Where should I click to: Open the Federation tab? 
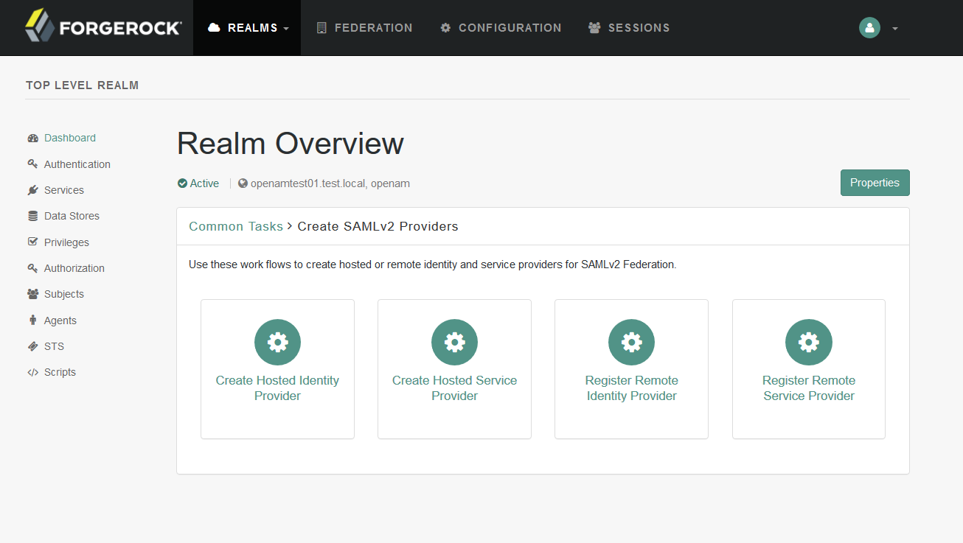pos(365,28)
